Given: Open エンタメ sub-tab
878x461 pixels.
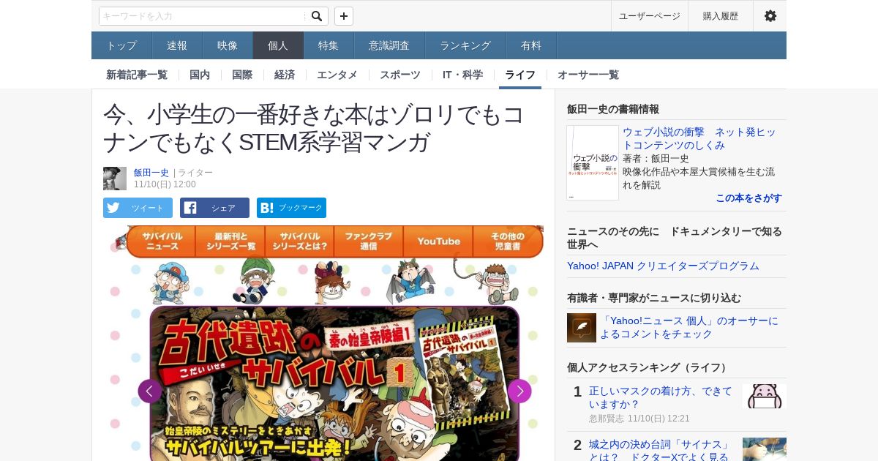Looking at the screenshot, I should tap(337, 75).
